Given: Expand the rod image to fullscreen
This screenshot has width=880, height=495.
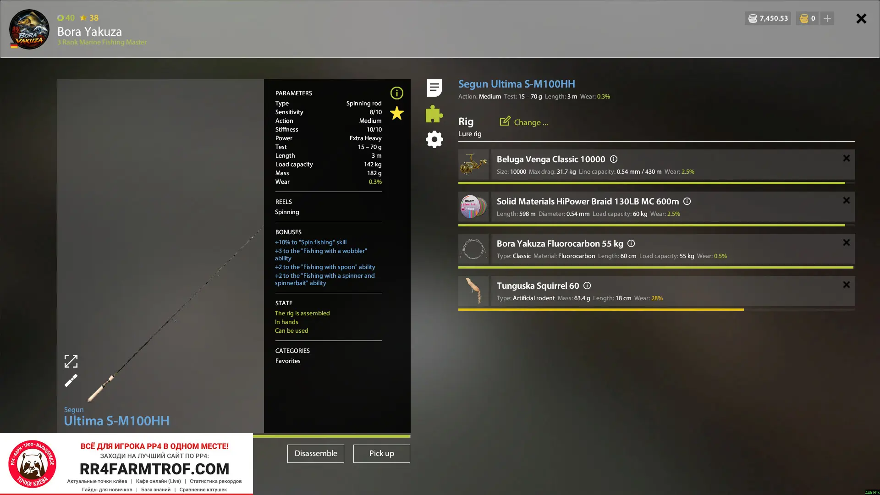Looking at the screenshot, I should point(71,361).
